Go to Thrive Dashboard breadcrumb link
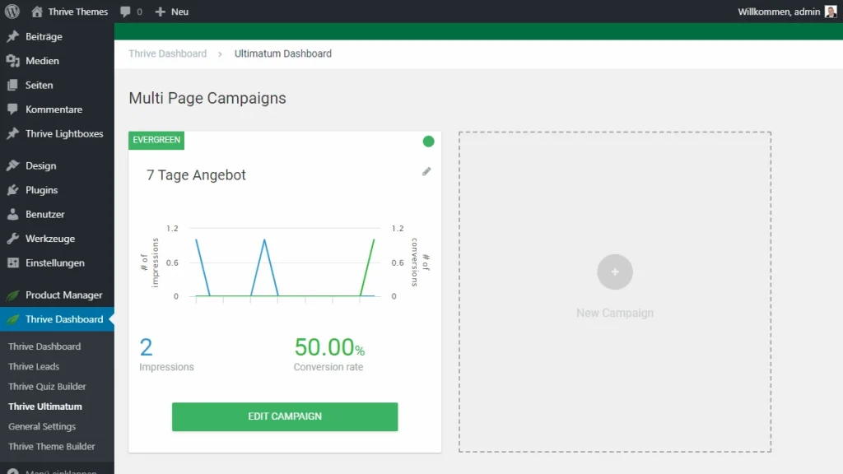The height and width of the screenshot is (474, 843). click(168, 53)
